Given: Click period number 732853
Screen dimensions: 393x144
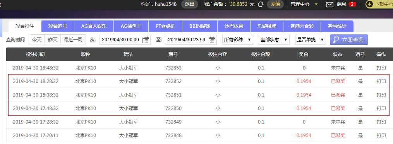Looking at the screenshot, I should [x=173, y=68].
